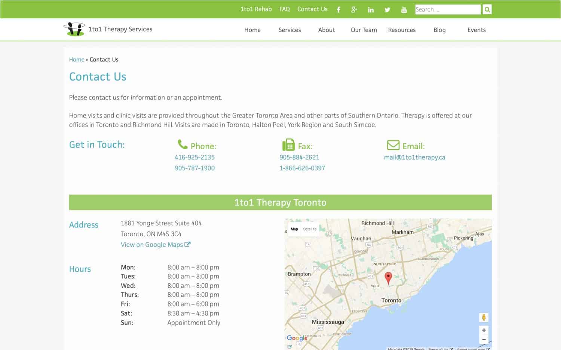The height and width of the screenshot is (350, 561).
Task: Open Street View pegman on map
Action: [484, 318]
